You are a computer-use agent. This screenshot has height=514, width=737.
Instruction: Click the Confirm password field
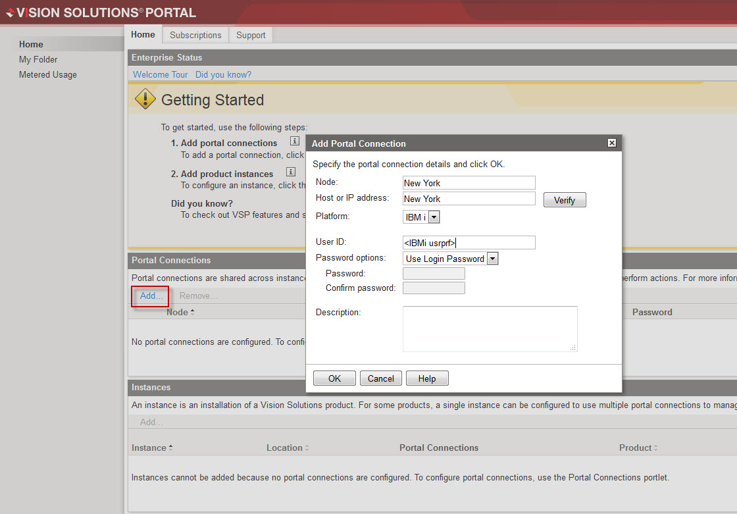(x=434, y=288)
